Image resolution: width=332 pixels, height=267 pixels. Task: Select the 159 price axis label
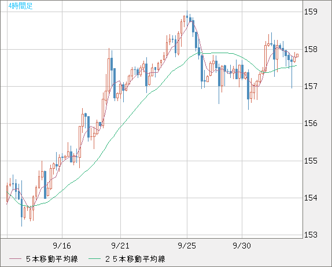311,12
